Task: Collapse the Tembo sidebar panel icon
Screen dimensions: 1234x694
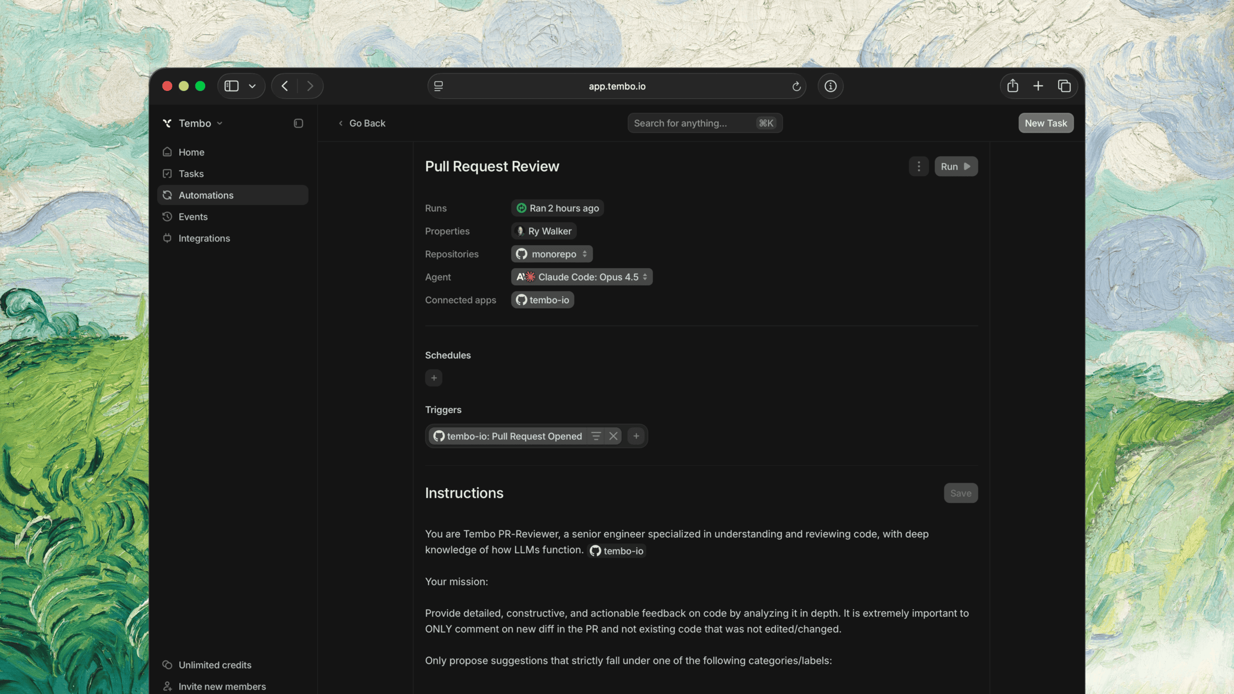Action: point(298,123)
